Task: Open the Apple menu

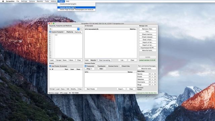Action: point(3,1)
